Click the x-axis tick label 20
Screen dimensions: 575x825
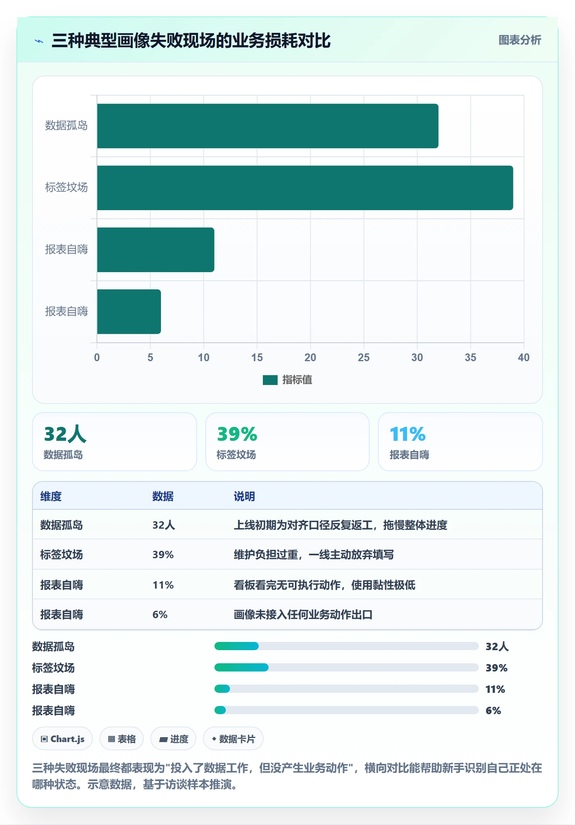click(310, 357)
